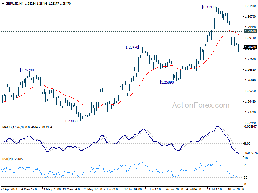Select the 1.31480 price axis value
This screenshot has height=193, width=258.
(x=251, y=6)
